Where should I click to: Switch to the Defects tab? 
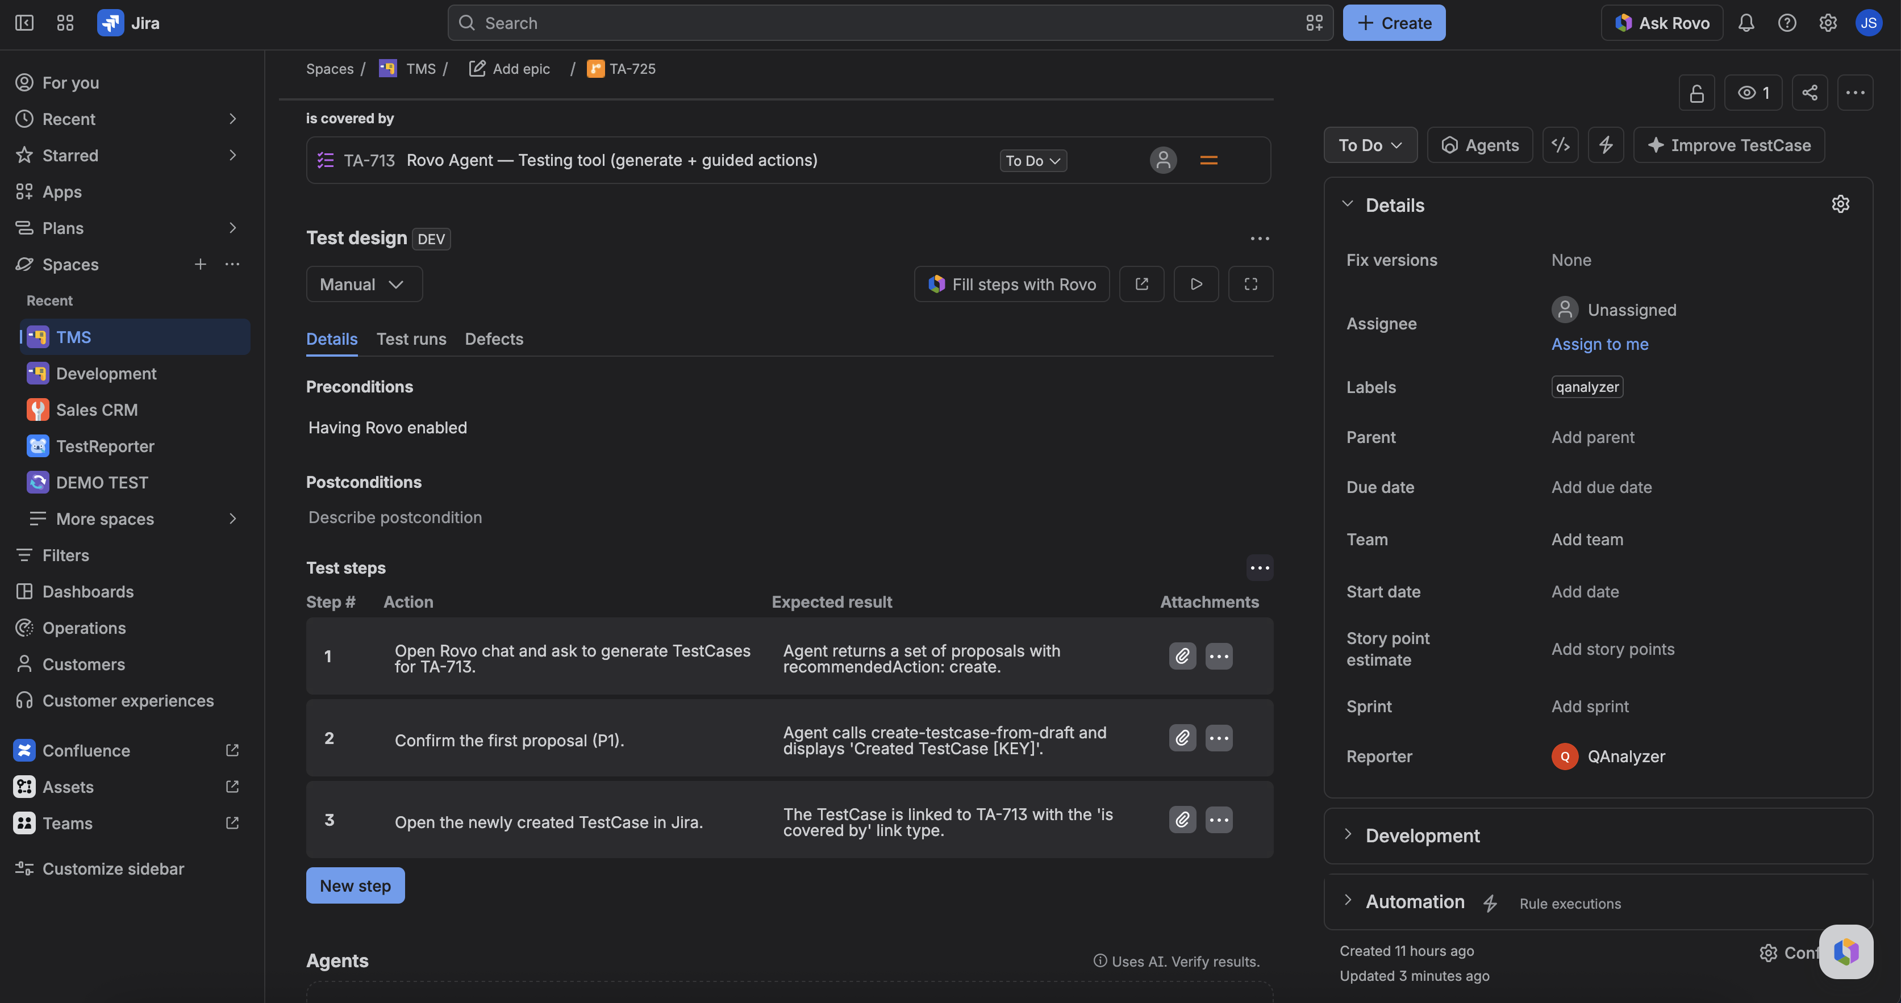pyautogui.click(x=494, y=339)
